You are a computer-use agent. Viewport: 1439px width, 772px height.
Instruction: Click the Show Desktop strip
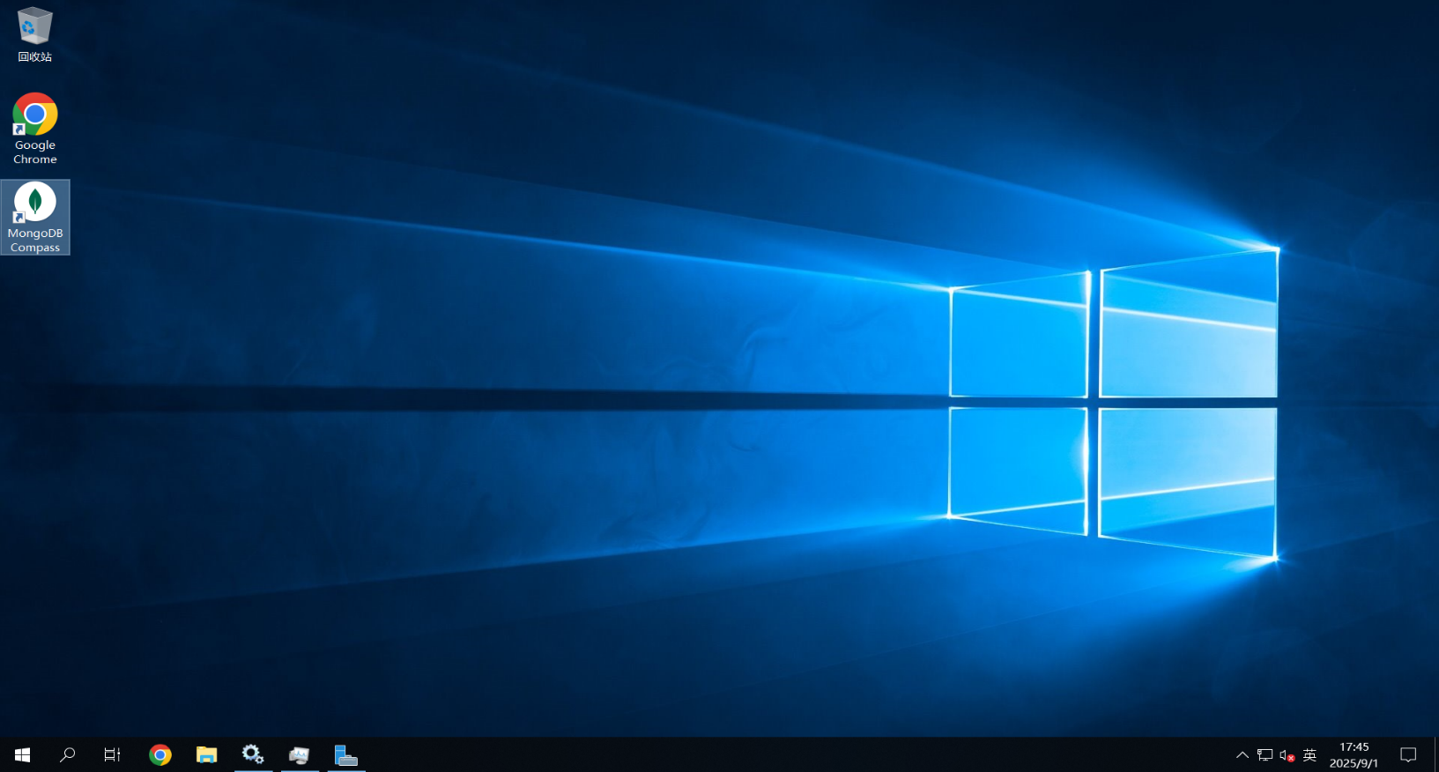point(1435,755)
